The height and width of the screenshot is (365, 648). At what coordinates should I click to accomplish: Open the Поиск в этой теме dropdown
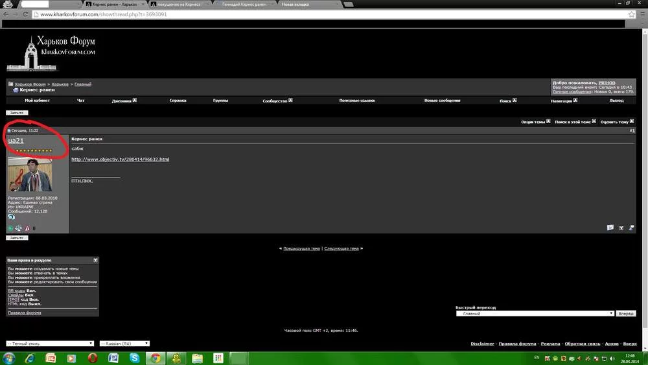pyautogui.click(x=575, y=121)
